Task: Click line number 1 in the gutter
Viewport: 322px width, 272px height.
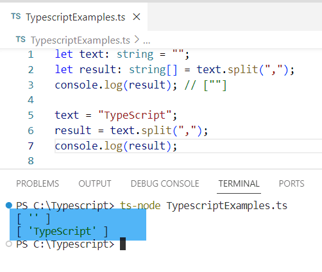Action: (x=31, y=55)
